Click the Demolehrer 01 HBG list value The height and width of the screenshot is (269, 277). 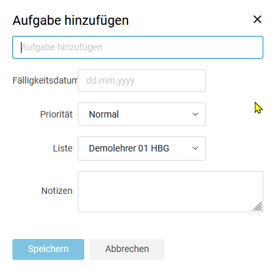tap(129, 148)
